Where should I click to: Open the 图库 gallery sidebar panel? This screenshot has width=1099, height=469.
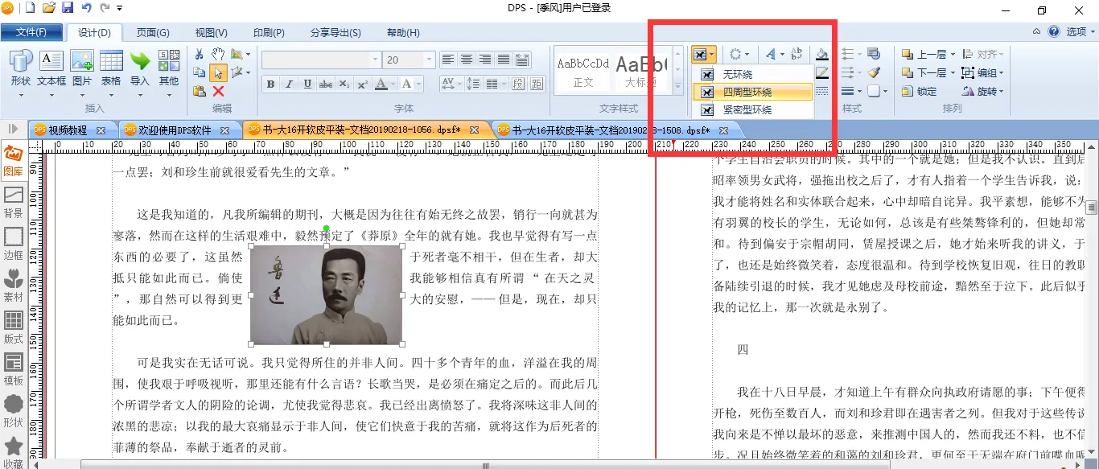(13, 159)
